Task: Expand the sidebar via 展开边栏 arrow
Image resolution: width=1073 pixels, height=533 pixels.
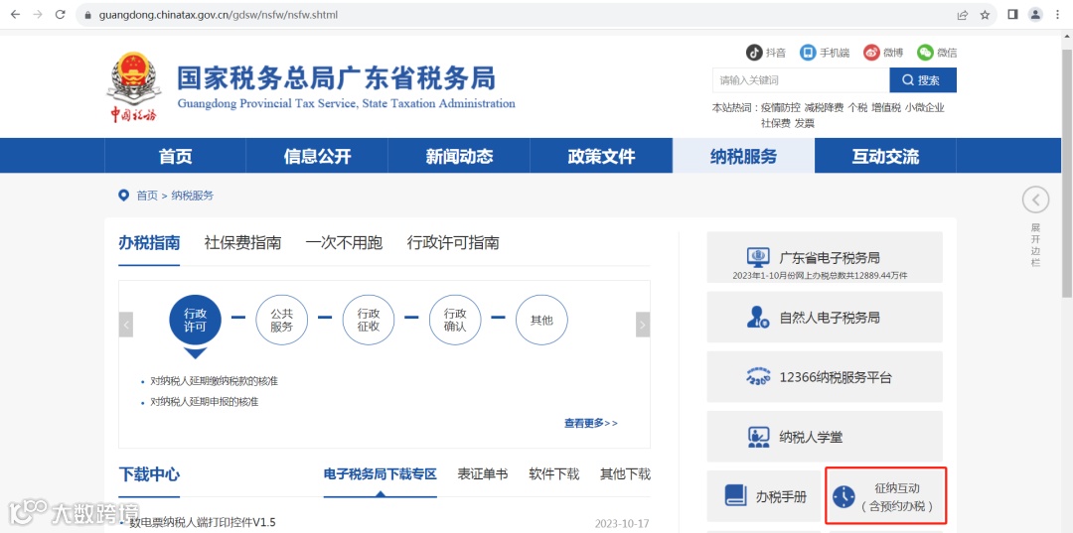Action: pos(1035,200)
